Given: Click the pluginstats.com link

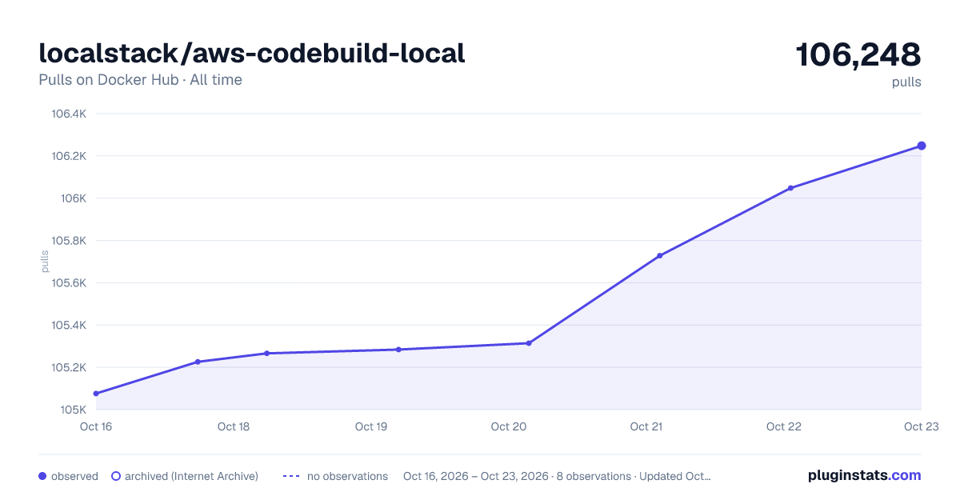Looking at the screenshot, I should click(864, 475).
